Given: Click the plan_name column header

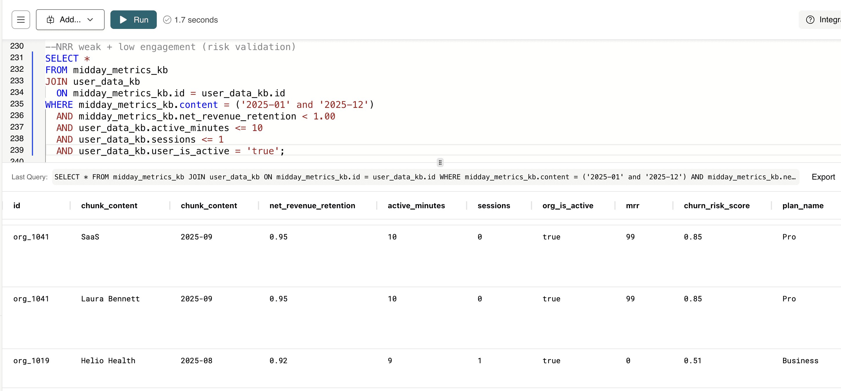Looking at the screenshot, I should click(802, 206).
